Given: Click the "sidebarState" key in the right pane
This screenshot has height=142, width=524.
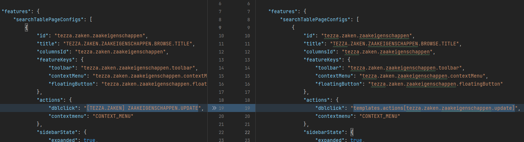Looking at the screenshot, I should coord(323,132).
